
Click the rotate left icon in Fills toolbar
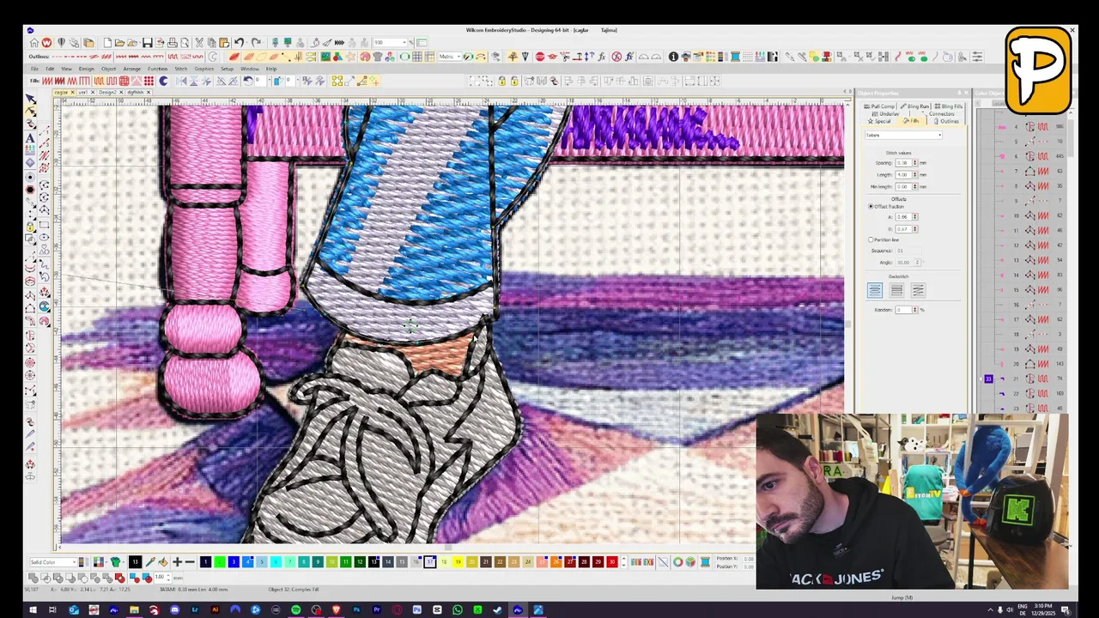(x=248, y=81)
